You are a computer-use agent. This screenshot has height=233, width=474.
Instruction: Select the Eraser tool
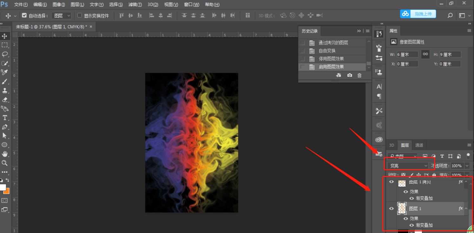4,100
